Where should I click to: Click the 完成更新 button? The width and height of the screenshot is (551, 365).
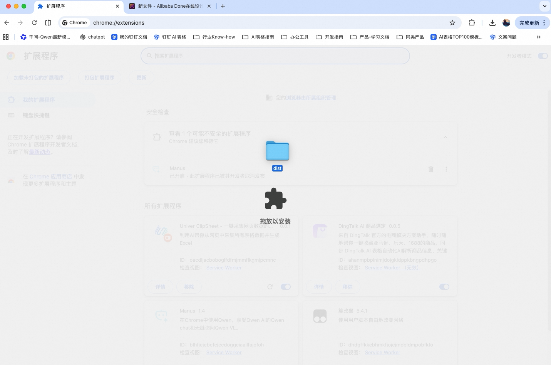pos(529,23)
